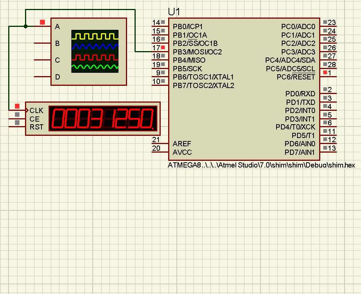Screen dimensions: 361x294
Task: Click the PC5/ADC5/SCL pin label
Action: coord(290,69)
